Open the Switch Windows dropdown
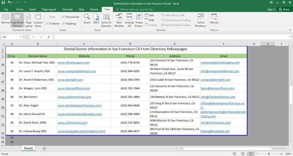293x156 pixels. click(x=201, y=21)
